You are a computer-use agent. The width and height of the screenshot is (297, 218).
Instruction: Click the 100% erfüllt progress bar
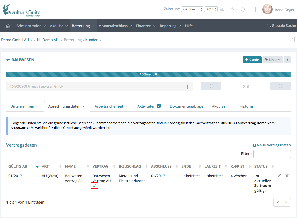(x=148, y=74)
